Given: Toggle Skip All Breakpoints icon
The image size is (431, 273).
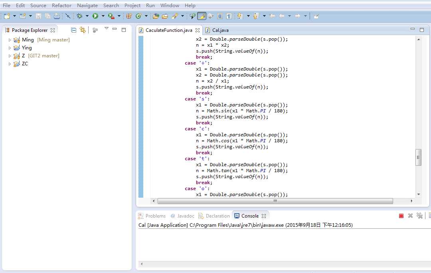Looking at the screenshot, I should 68,16.
